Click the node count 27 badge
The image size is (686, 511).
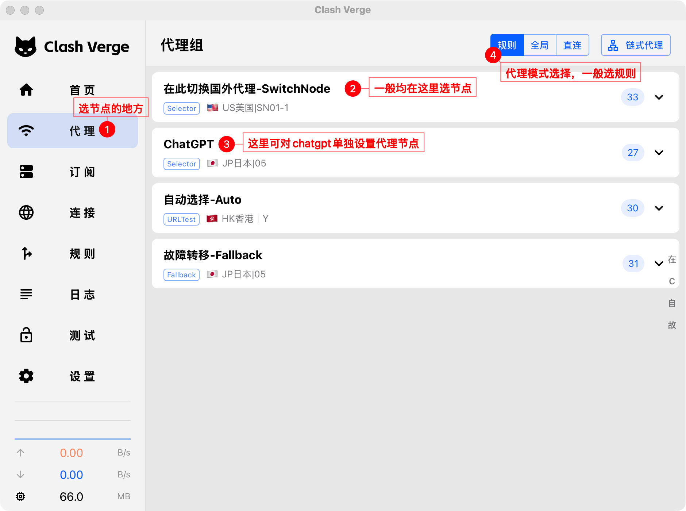(x=633, y=153)
